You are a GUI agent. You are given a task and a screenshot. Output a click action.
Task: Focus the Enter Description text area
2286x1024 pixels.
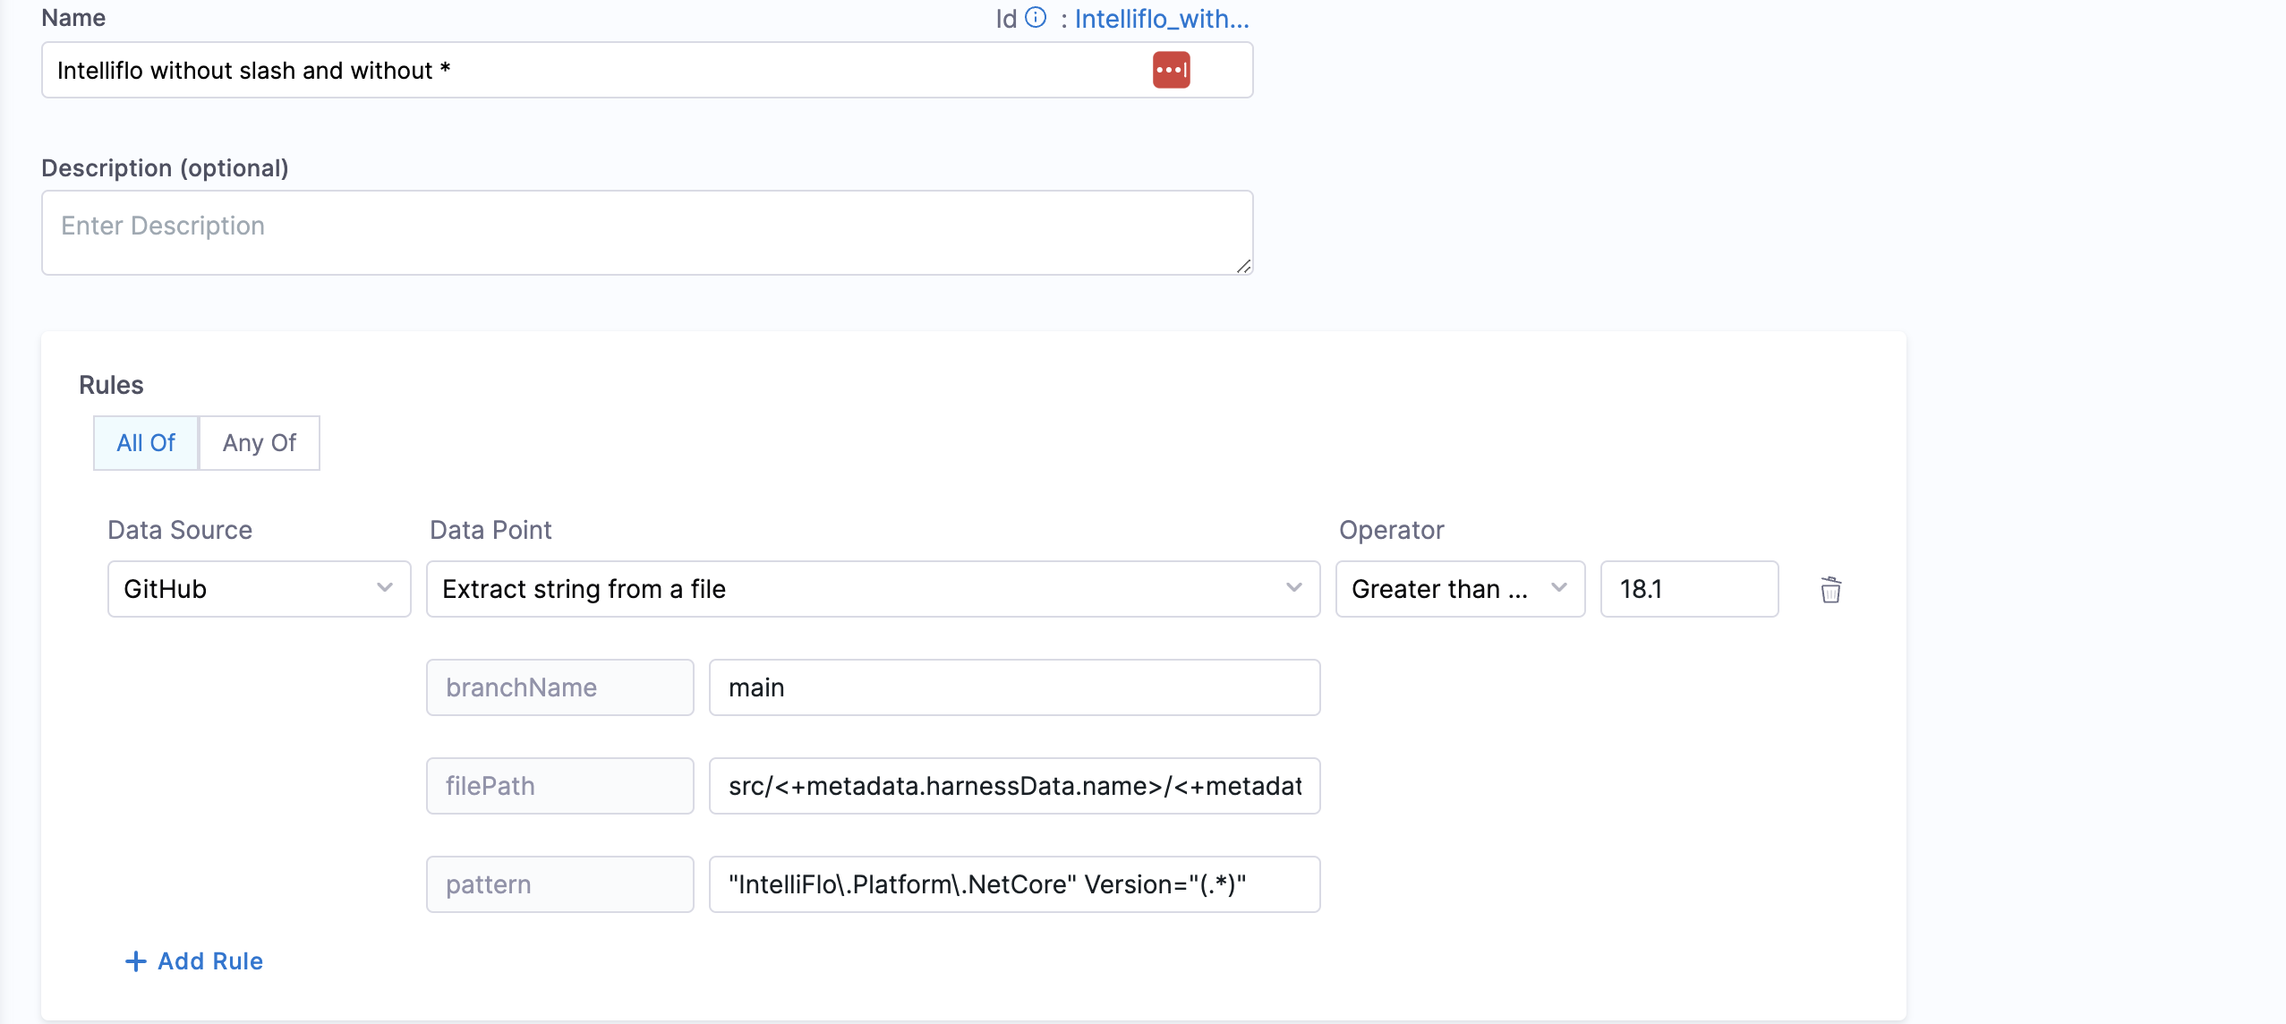click(646, 233)
